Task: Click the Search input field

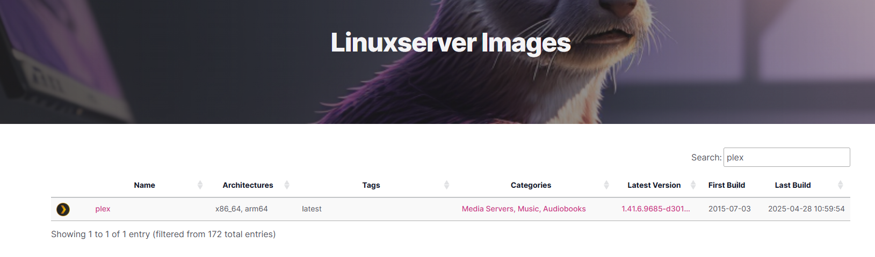Action: pyautogui.click(x=786, y=157)
